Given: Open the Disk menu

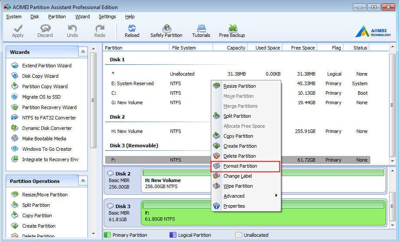Looking at the screenshot, I should (x=35, y=17).
